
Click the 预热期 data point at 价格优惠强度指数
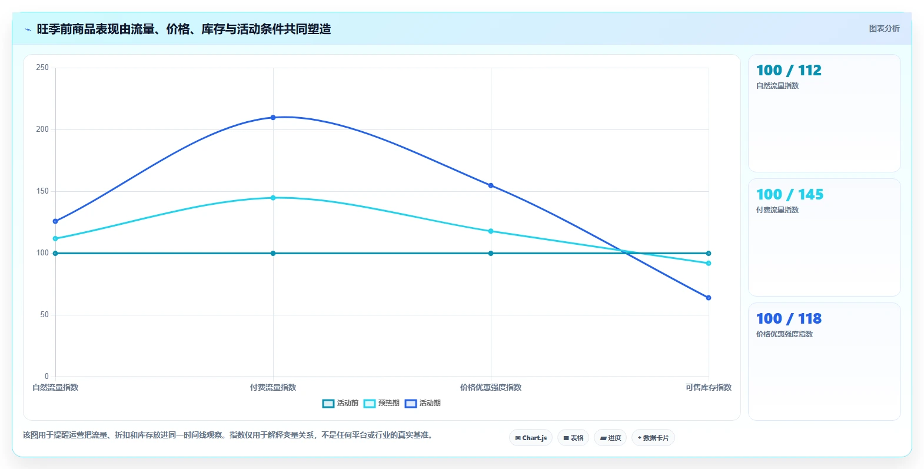(491, 231)
